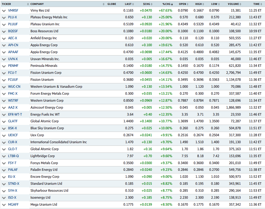Image resolution: width=265 pixels, height=209 pixels.
Task: Expand the VMRSF row chevron
Action: pyautogui.click(x=4, y=11)
